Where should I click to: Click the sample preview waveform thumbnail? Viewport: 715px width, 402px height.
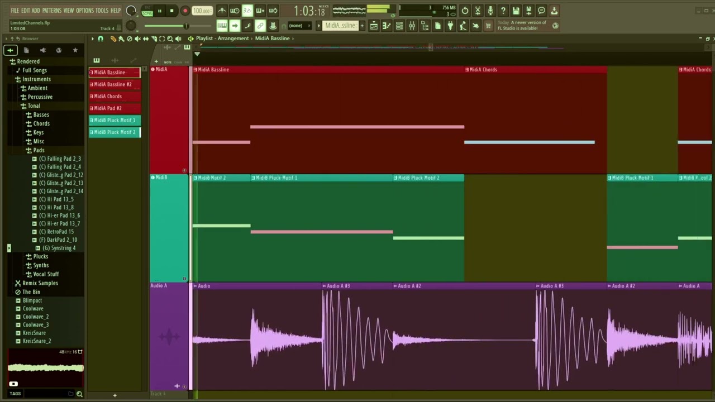(45, 367)
